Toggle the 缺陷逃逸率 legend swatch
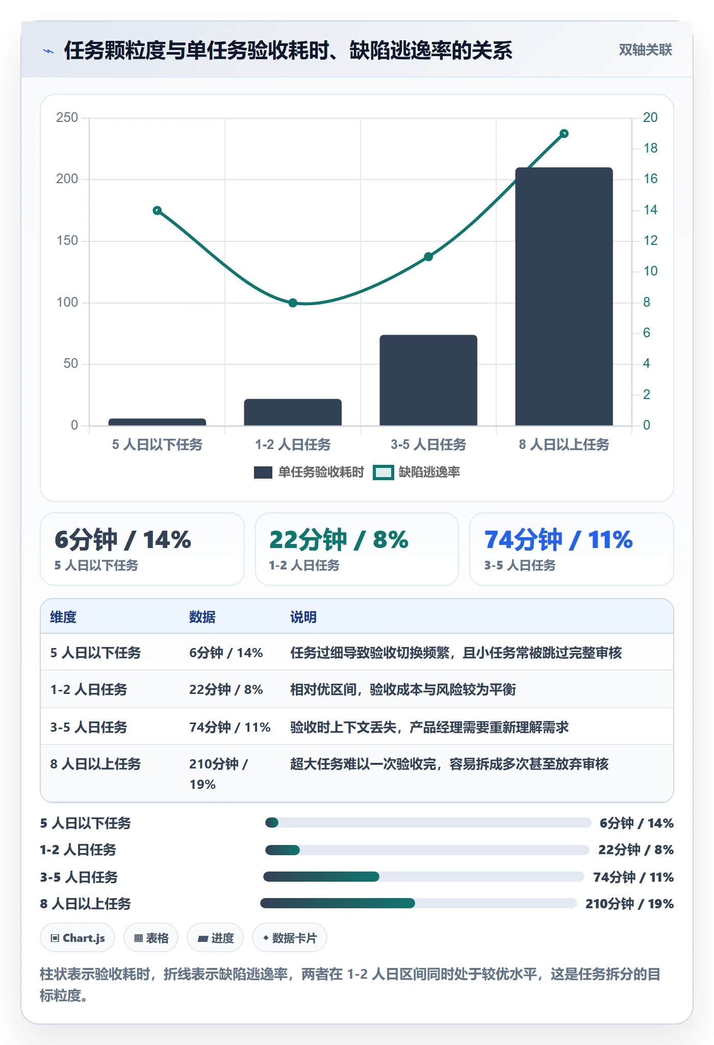 pos(384,472)
